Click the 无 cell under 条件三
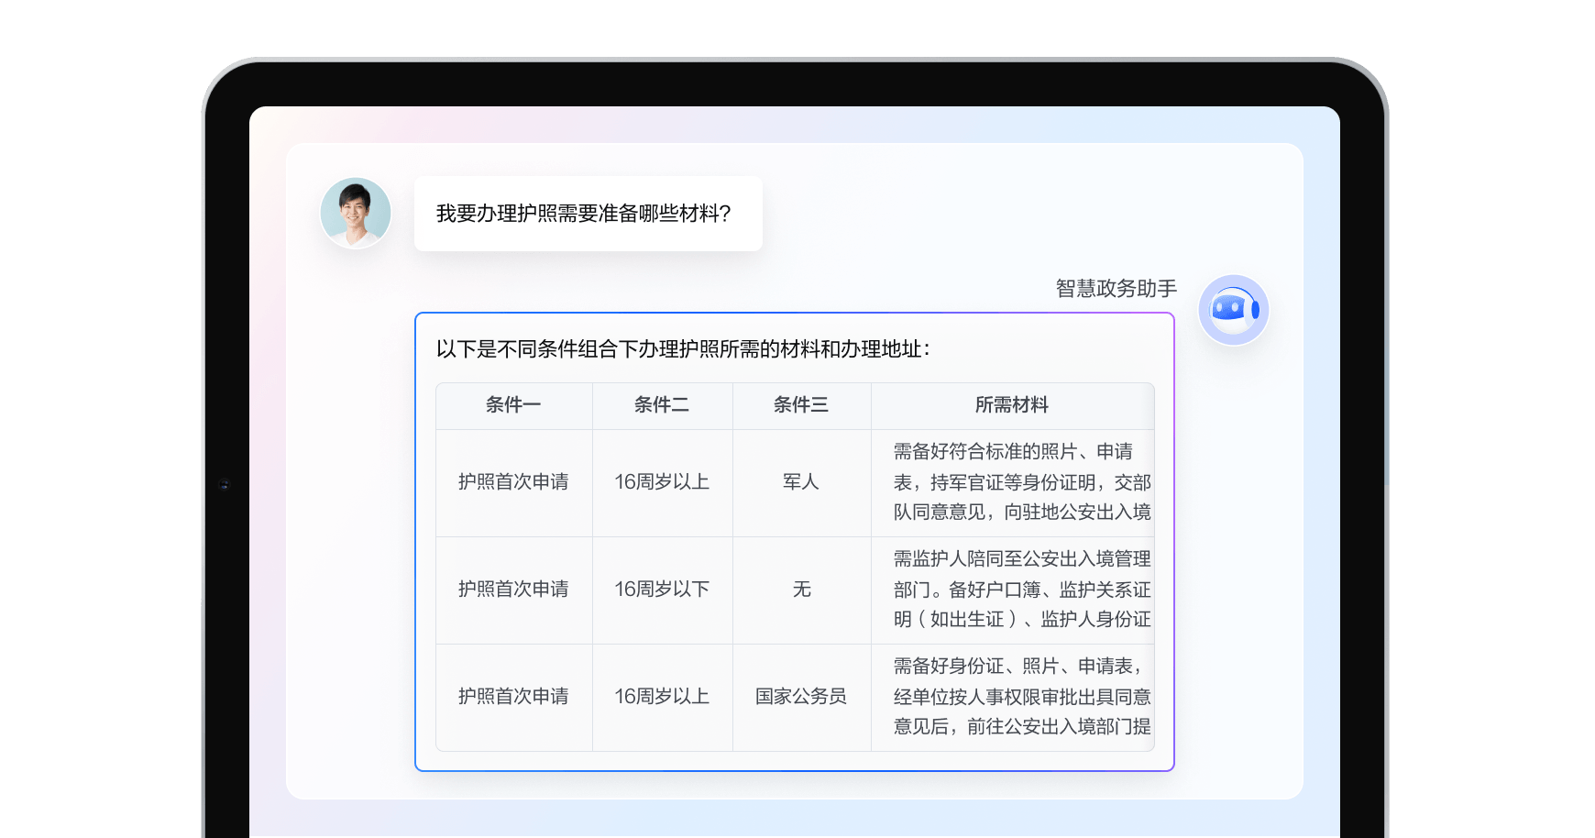The width and height of the screenshot is (1595, 838). point(801,590)
